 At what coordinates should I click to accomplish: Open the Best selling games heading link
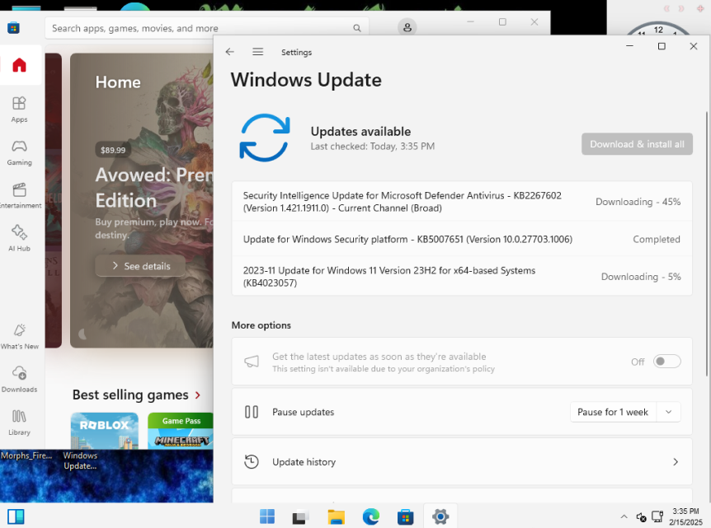130,395
